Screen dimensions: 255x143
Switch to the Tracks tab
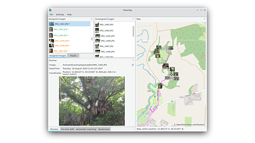point(73,55)
